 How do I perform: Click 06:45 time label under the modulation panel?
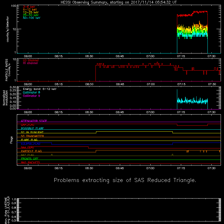tap(120, 112)
